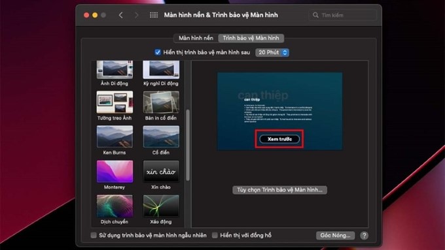Go forward with the right chevron

tap(137, 15)
